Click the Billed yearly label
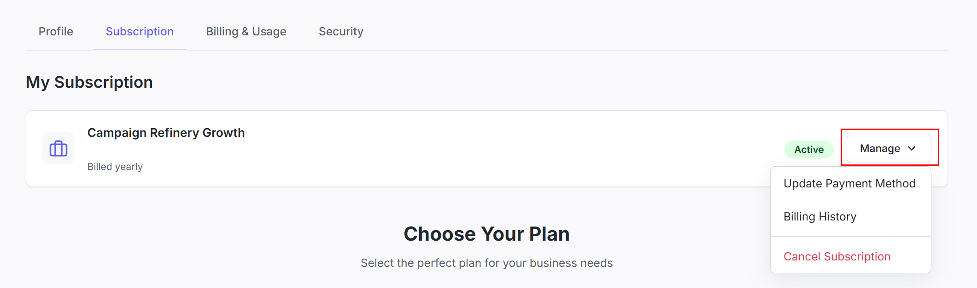977x288 pixels. 115,167
